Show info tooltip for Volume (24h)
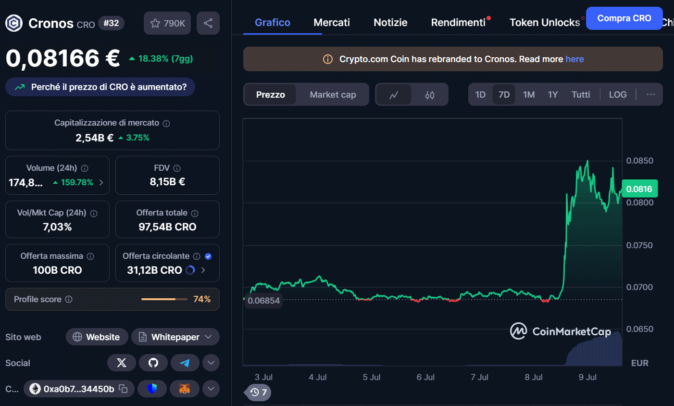 [85, 168]
